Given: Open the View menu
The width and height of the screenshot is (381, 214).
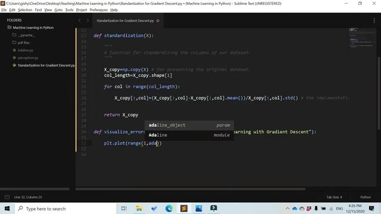Looking at the screenshot, I should 48,10.
